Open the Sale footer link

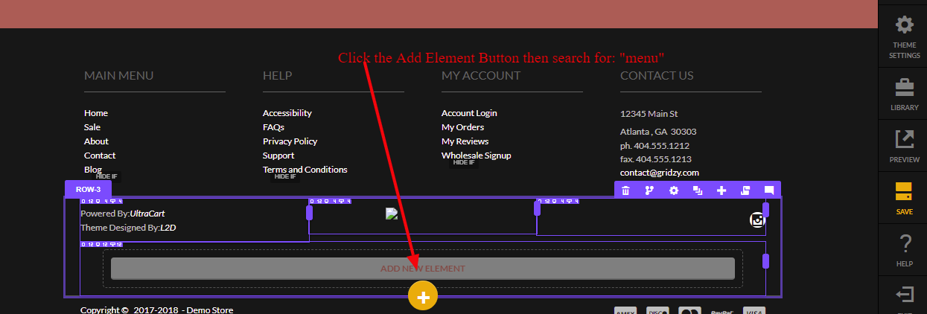pos(92,127)
